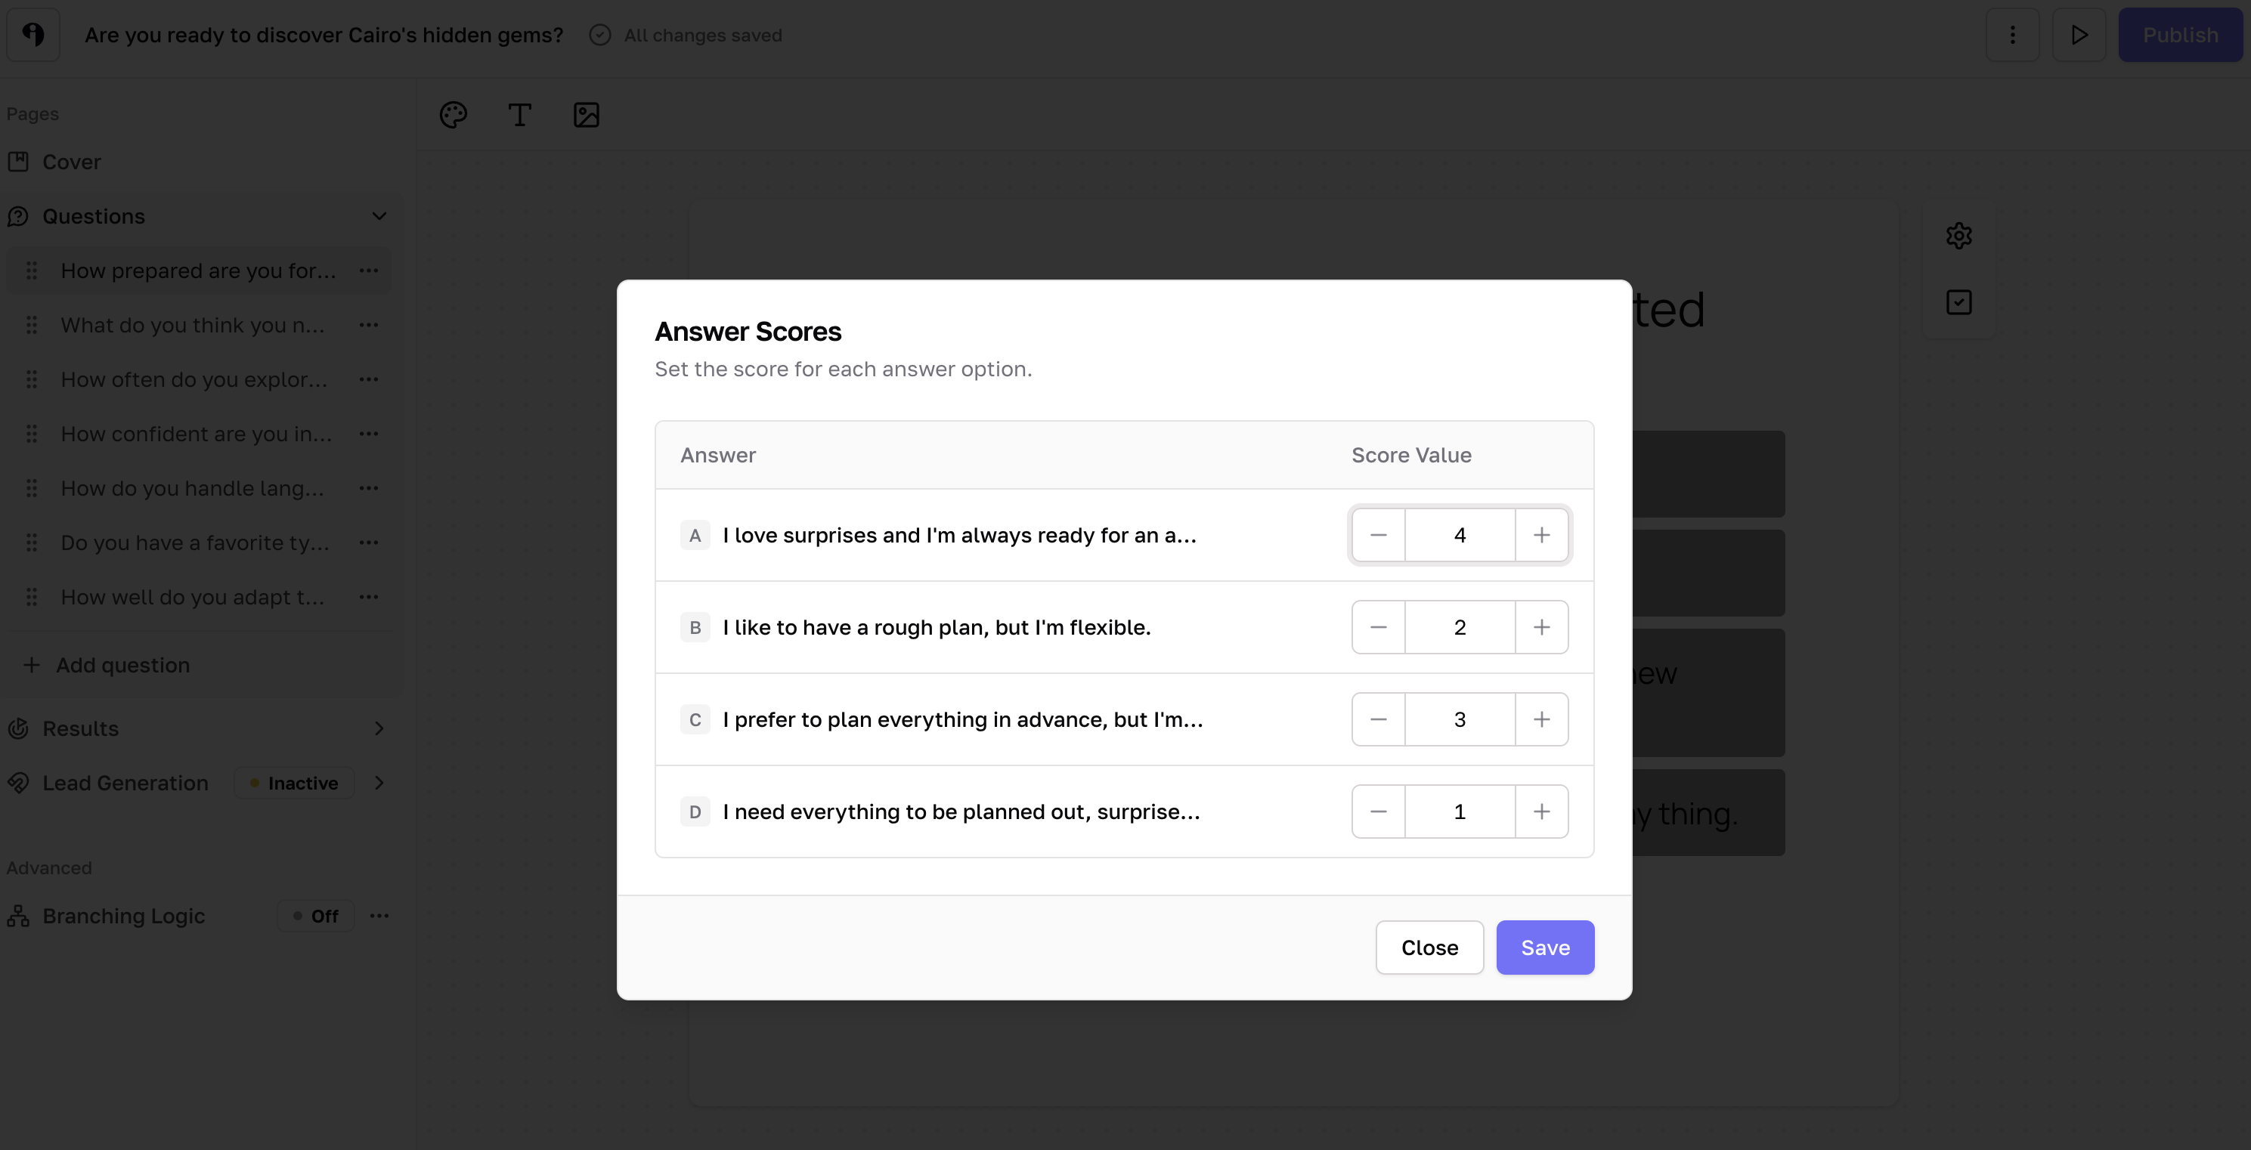Select 'How often do you explor...' question
2251x1150 pixels.
(194, 379)
